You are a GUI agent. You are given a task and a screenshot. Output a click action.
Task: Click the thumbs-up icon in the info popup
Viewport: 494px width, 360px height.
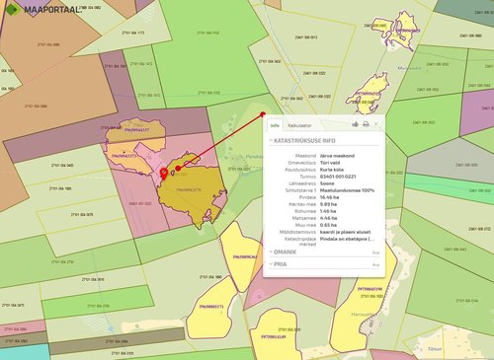point(355,124)
